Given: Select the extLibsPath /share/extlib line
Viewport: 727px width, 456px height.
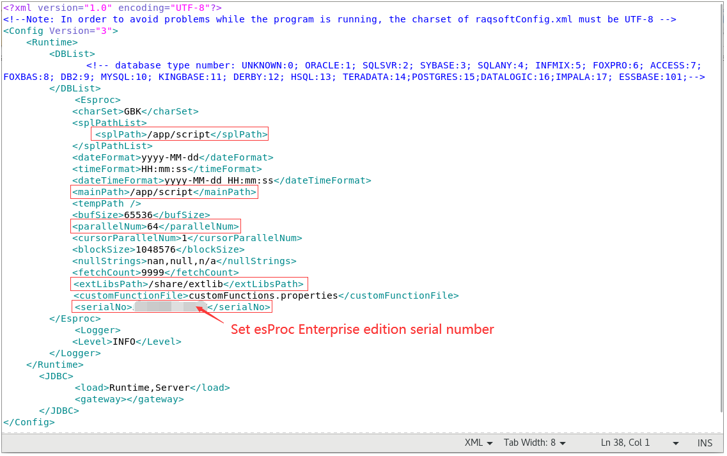Looking at the screenshot, I should click(x=189, y=284).
